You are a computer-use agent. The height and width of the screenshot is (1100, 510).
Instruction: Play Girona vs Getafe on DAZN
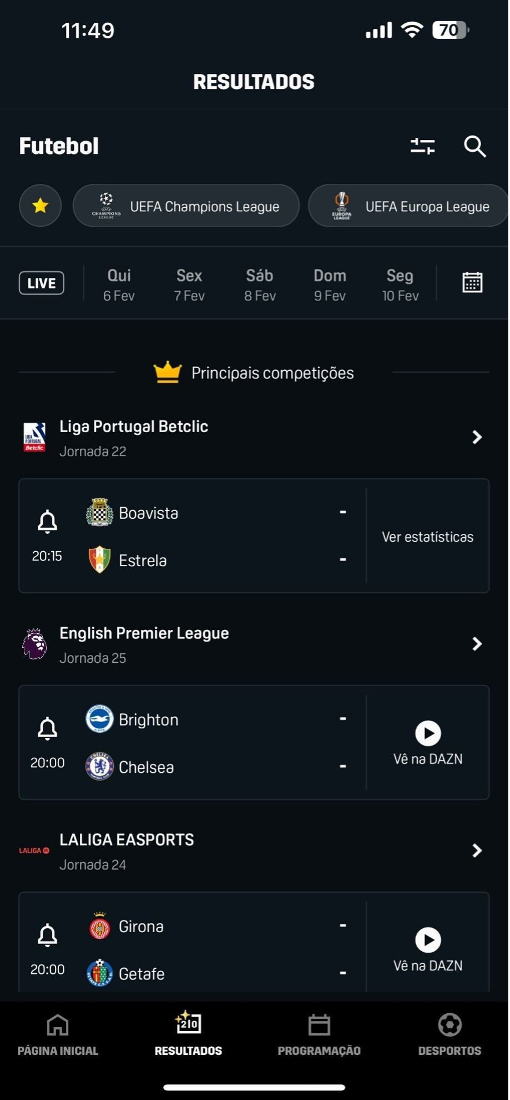pos(428,940)
